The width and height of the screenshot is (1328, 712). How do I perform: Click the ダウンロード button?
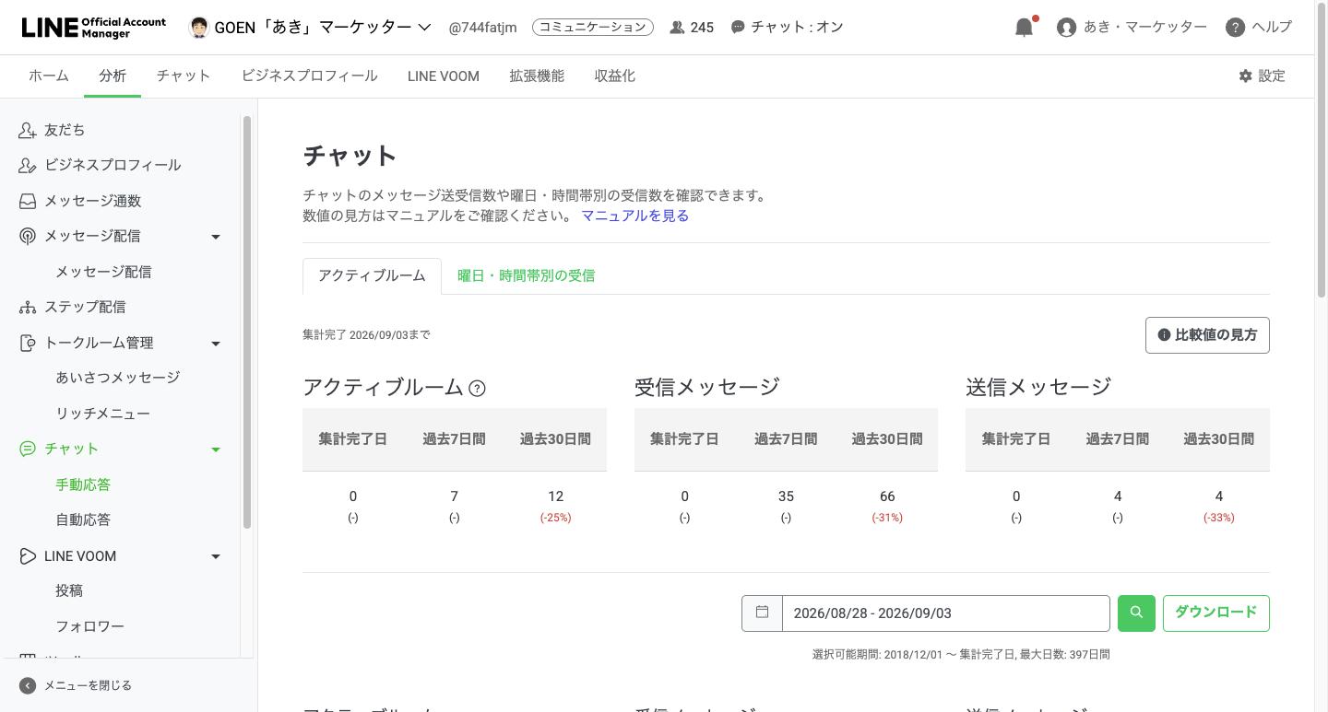click(1216, 613)
